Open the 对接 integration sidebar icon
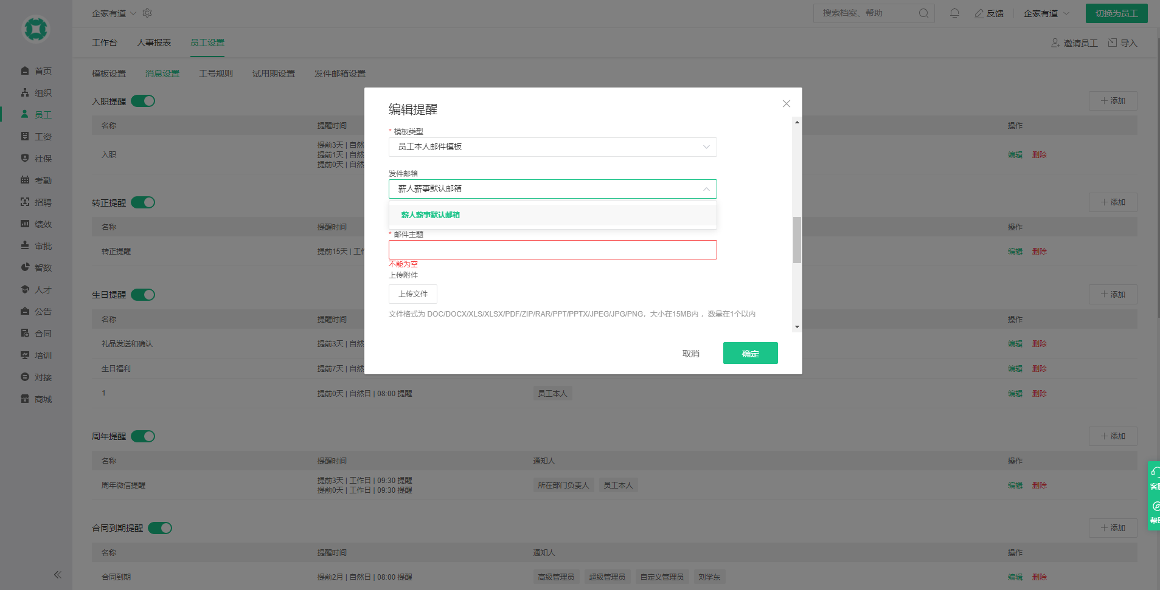The image size is (1160, 590). (25, 377)
